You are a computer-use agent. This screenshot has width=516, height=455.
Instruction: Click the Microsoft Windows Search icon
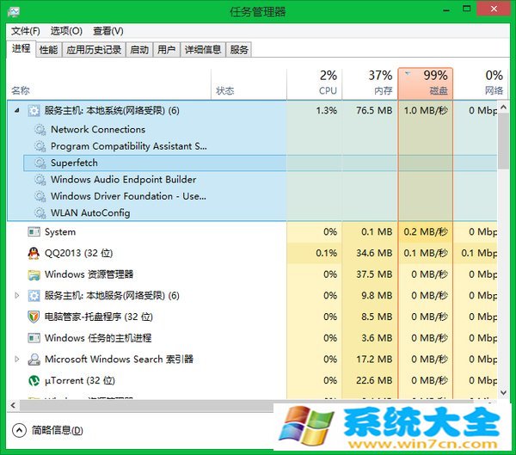[34, 360]
